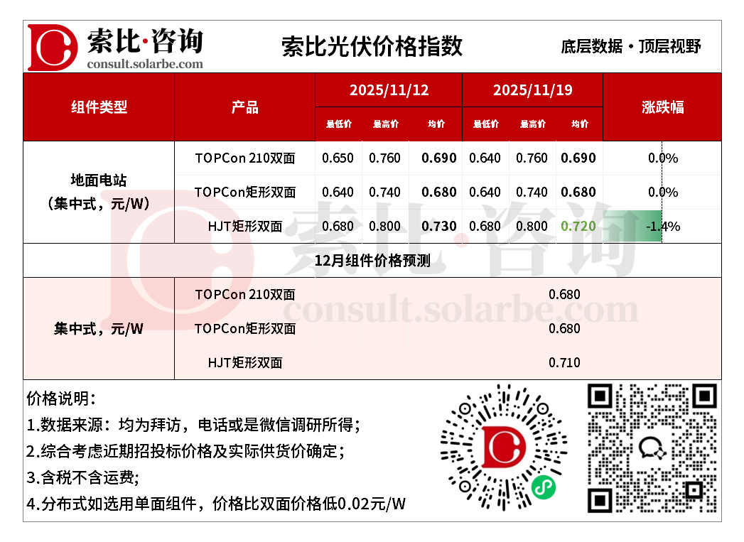Select the 2025/11/19 date column header
Viewport: 744px width, 542px height.
point(532,90)
